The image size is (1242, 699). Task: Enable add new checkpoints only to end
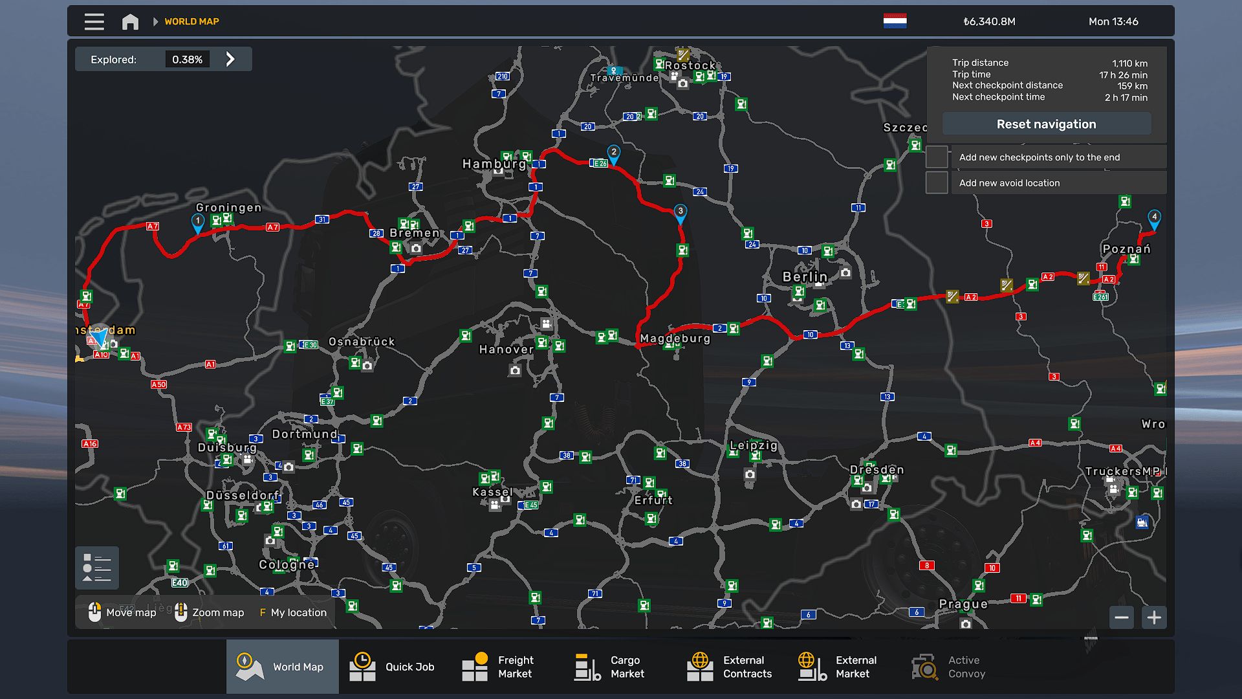(937, 157)
